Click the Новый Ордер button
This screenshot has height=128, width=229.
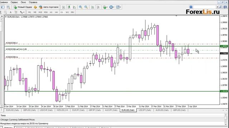point(23,7)
